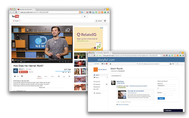Open the Guide dropdown on YouTube
Viewport: 189px width, 118px height.
click(x=17, y=21)
